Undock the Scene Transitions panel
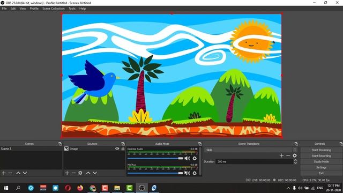Image resolution: width=343 pixels, height=193 pixels. 296,144
